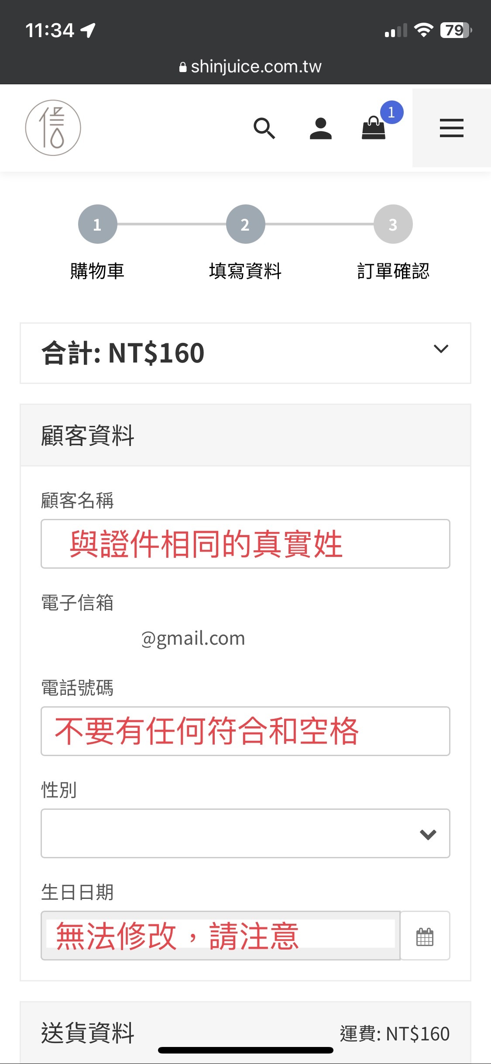This screenshot has height=1064, width=491.
Task: Focus the 電話號碼 phone field
Action: tap(245, 731)
